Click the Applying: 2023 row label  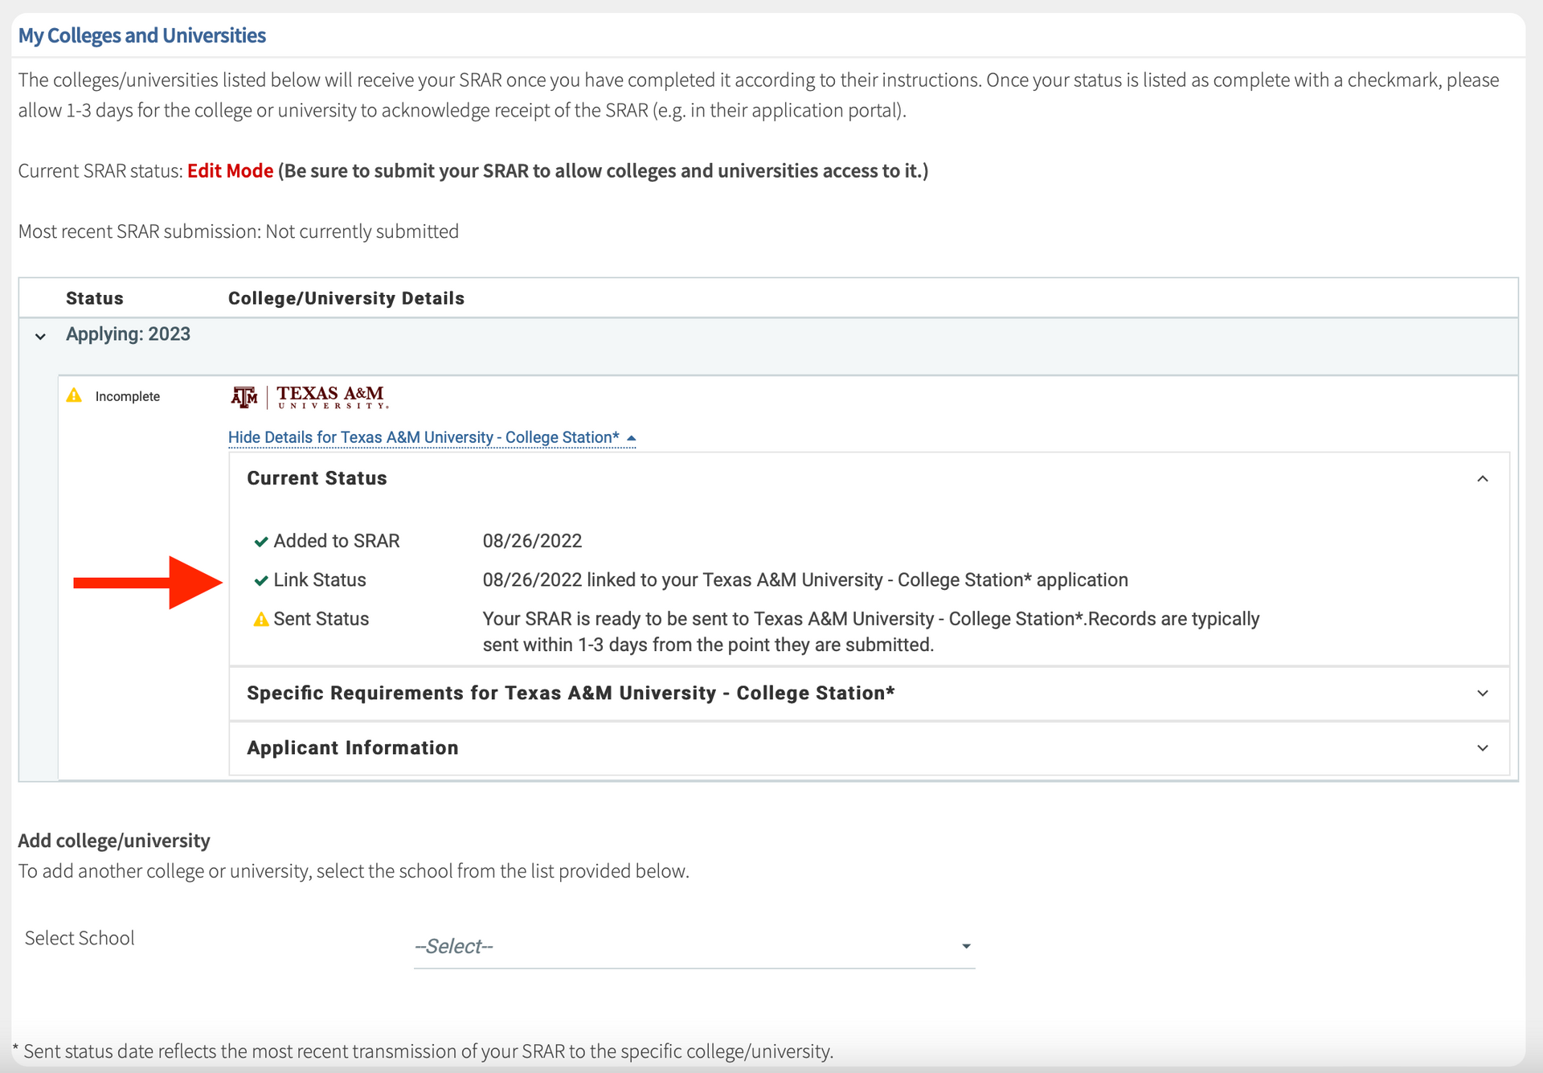pos(128,334)
